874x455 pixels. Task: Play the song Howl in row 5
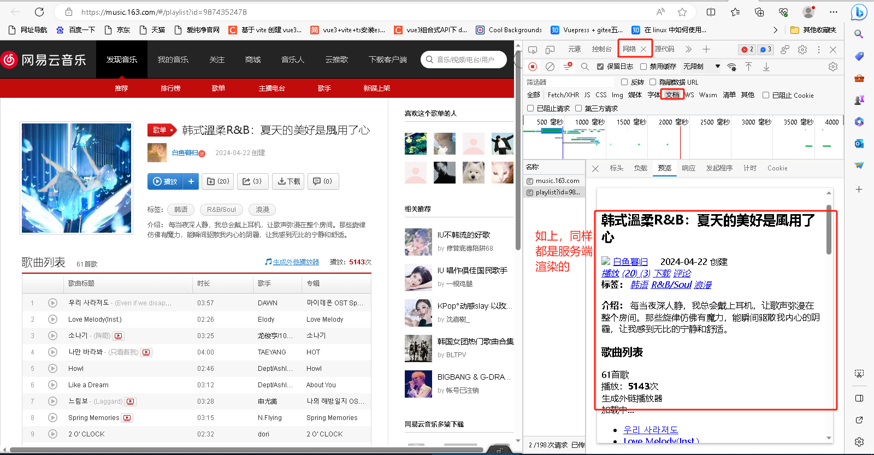point(52,368)
